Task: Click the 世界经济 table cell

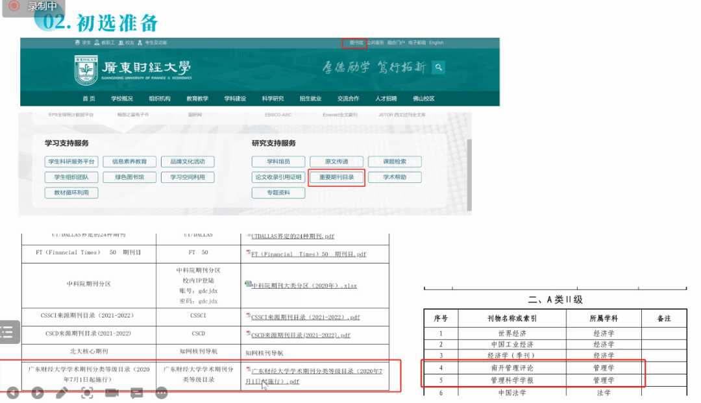Action: [512, 334]
